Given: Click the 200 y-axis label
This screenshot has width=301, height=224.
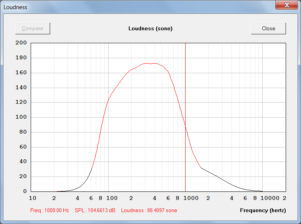Looking at the screenshot, I should [21, 43].
